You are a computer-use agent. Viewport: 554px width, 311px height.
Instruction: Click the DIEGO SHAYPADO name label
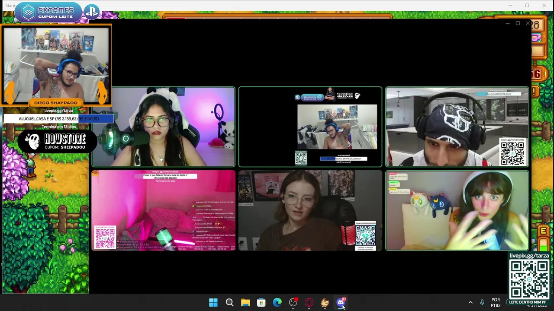click(56, 103)
